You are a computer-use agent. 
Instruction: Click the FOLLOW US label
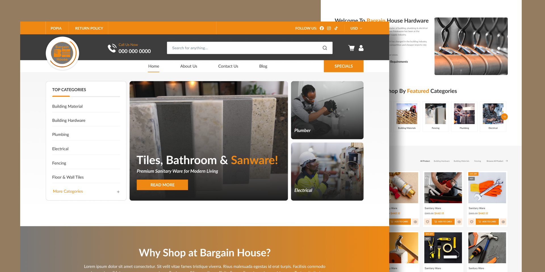click(x=306, y=28)
